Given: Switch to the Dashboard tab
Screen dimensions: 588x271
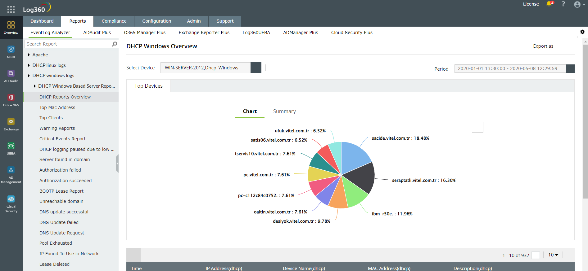Looking at the screenshot, I should point(42,21).
